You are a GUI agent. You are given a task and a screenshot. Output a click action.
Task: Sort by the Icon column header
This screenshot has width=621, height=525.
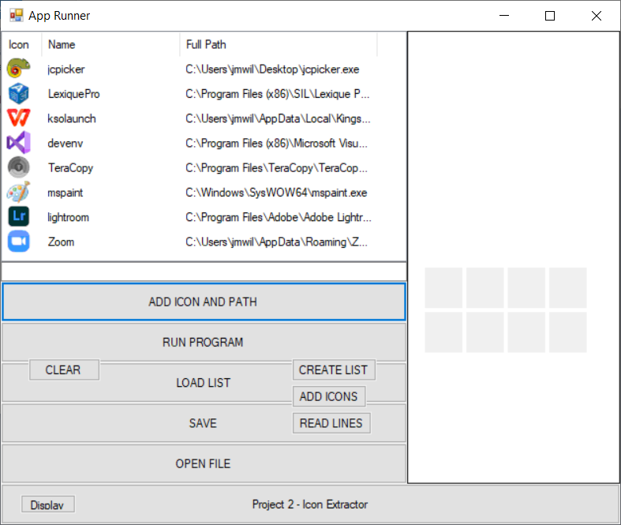click(21, 44)
